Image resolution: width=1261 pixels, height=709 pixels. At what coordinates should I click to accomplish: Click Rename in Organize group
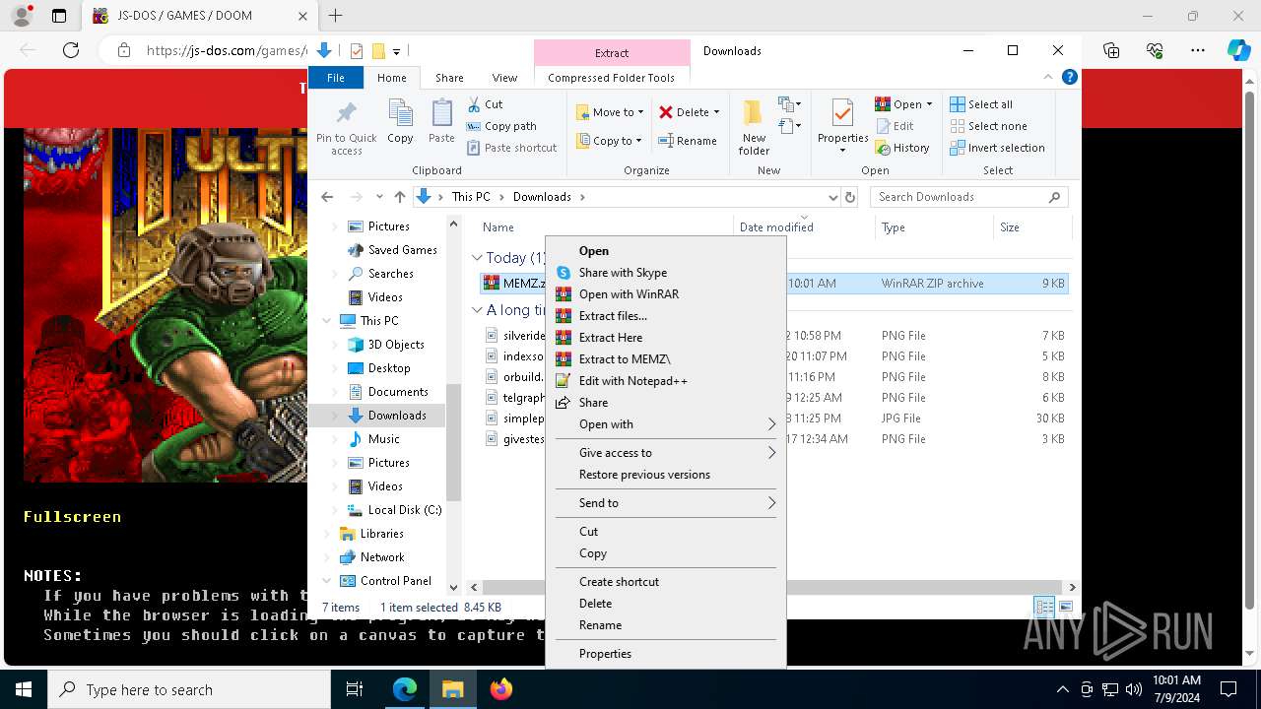coord(688,141)
